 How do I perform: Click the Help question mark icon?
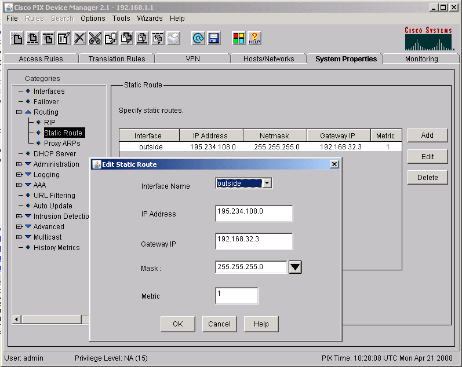(x=254, y=38)
